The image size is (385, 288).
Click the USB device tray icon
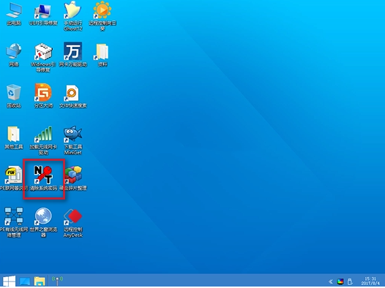tap(350, 281)
